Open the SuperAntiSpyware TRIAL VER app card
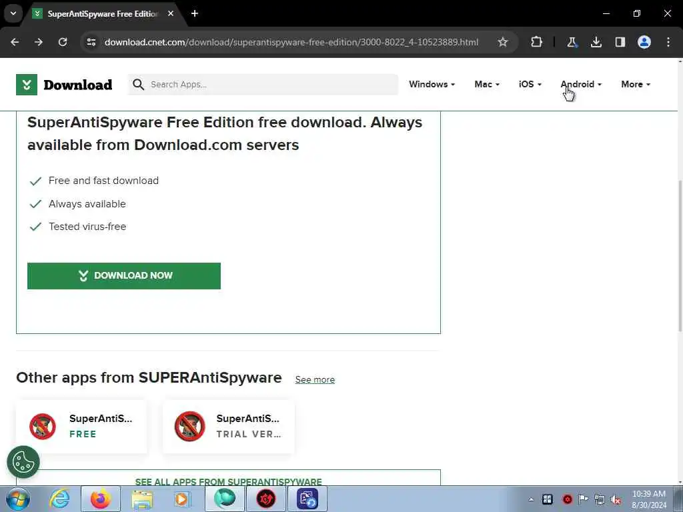The height and width of the screenshot is (512, 683). (x=229, y=426)
